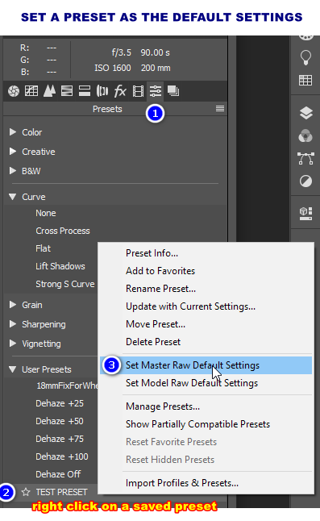Select the Presets sliders tab icon
320x521 pixels.
click(x=156, y=90)
